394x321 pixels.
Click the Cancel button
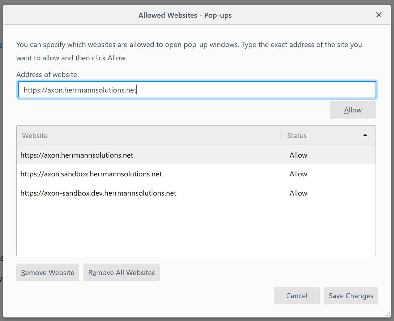296,295
